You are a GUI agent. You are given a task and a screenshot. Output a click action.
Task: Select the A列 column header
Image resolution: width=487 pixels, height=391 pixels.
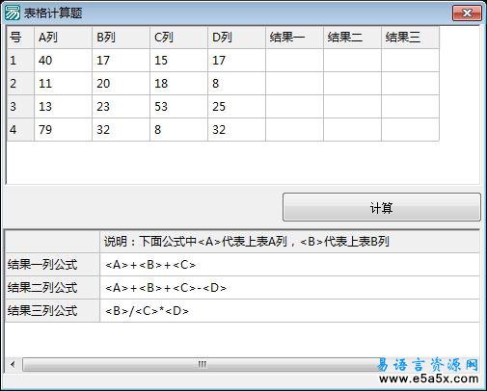63,38
